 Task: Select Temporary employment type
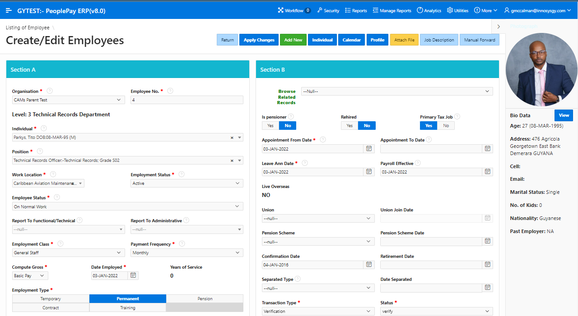[x=51, y=299]
